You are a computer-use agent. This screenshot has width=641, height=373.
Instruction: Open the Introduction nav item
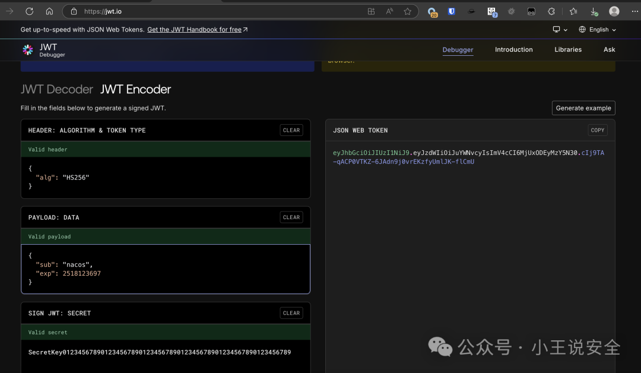coord(514,49)
